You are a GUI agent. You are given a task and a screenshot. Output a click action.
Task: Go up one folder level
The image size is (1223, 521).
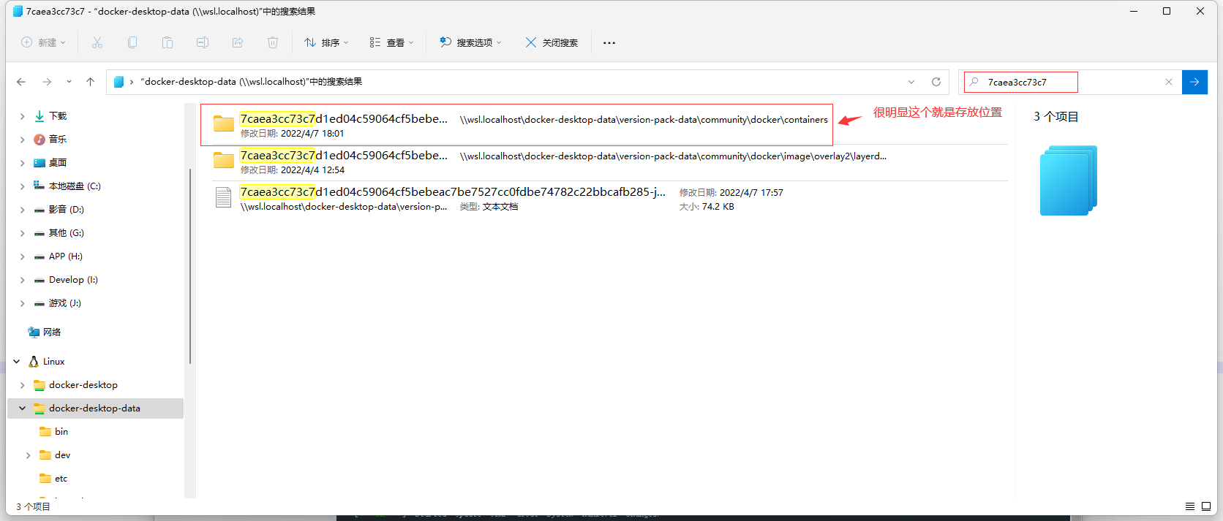pos(90,82)
